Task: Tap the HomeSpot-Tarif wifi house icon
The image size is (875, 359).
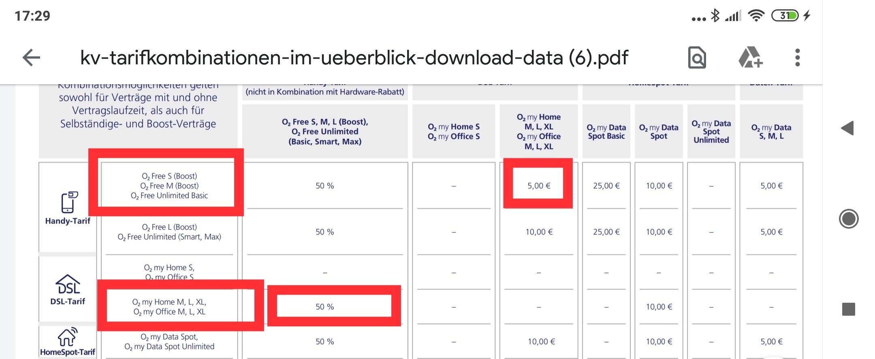Action: point(67,337)
